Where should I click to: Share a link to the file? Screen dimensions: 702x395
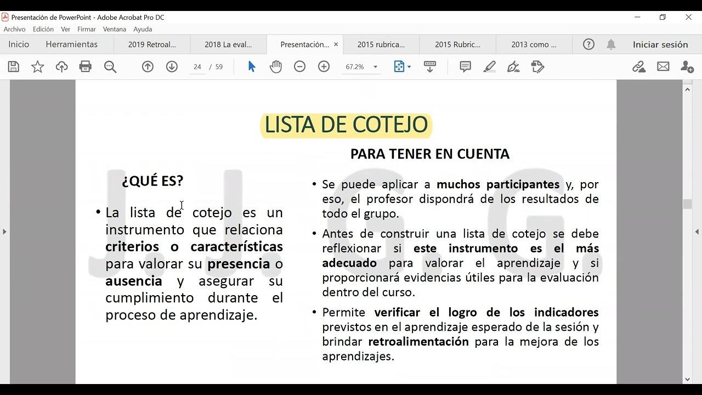point(639,67)
